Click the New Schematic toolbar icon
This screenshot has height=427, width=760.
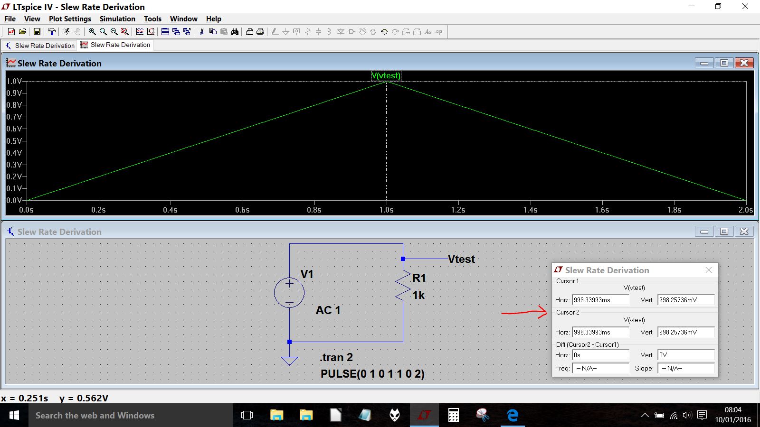11,32
